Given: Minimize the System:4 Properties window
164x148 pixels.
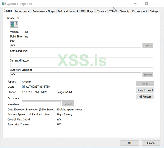Looking at the screenshot, I should tap(135, 4).
